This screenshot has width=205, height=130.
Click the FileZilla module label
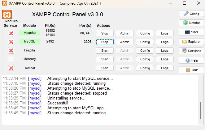[x=29, y=50]
